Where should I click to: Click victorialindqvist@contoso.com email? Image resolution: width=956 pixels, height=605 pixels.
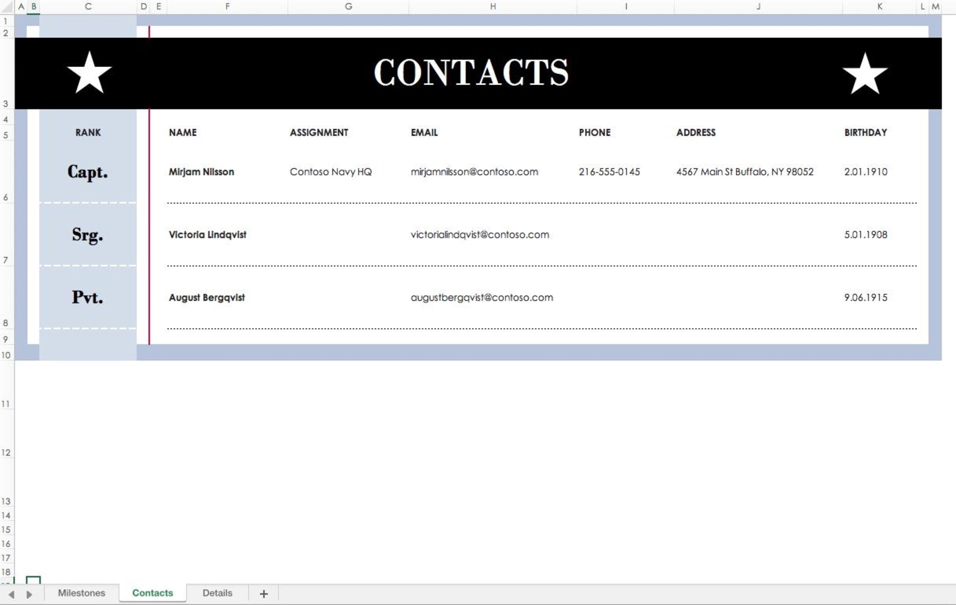(480, 235)
